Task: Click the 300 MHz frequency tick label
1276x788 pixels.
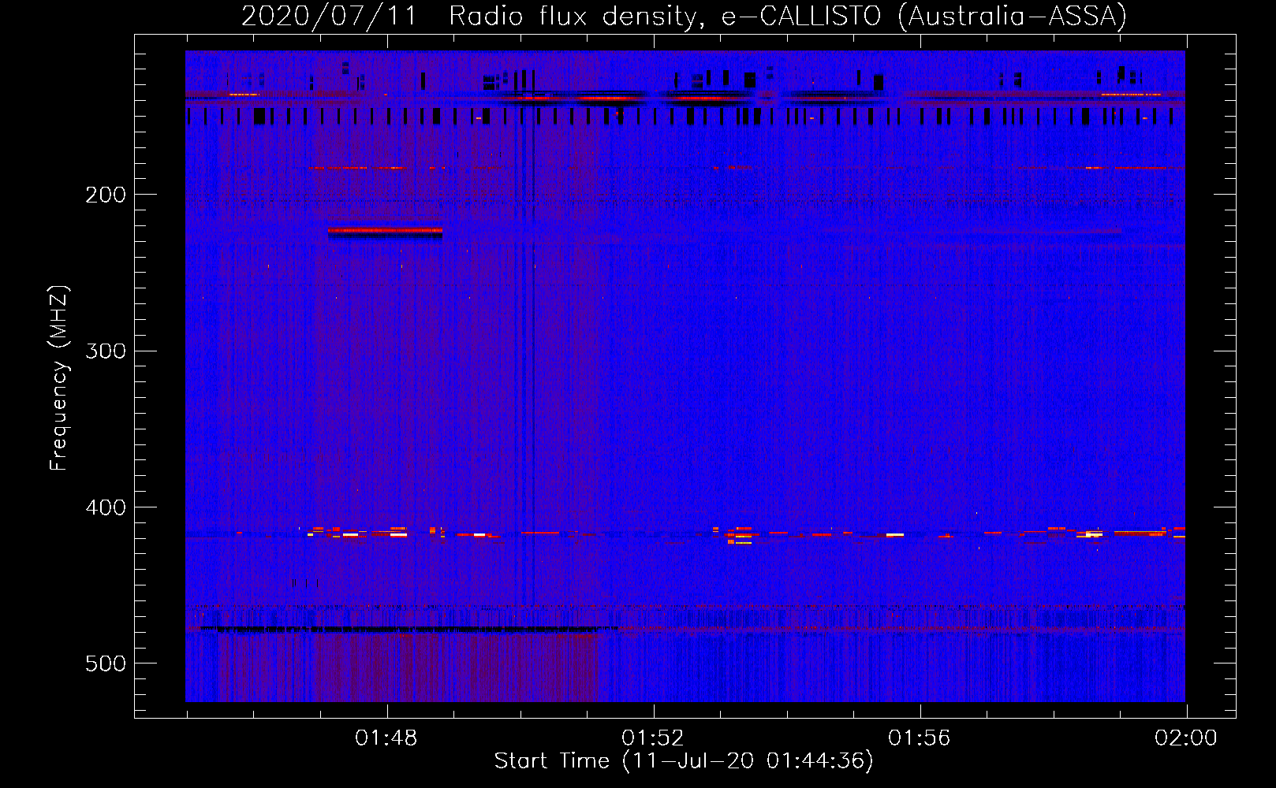Action: pyautogui.click(x=106, y=351)
